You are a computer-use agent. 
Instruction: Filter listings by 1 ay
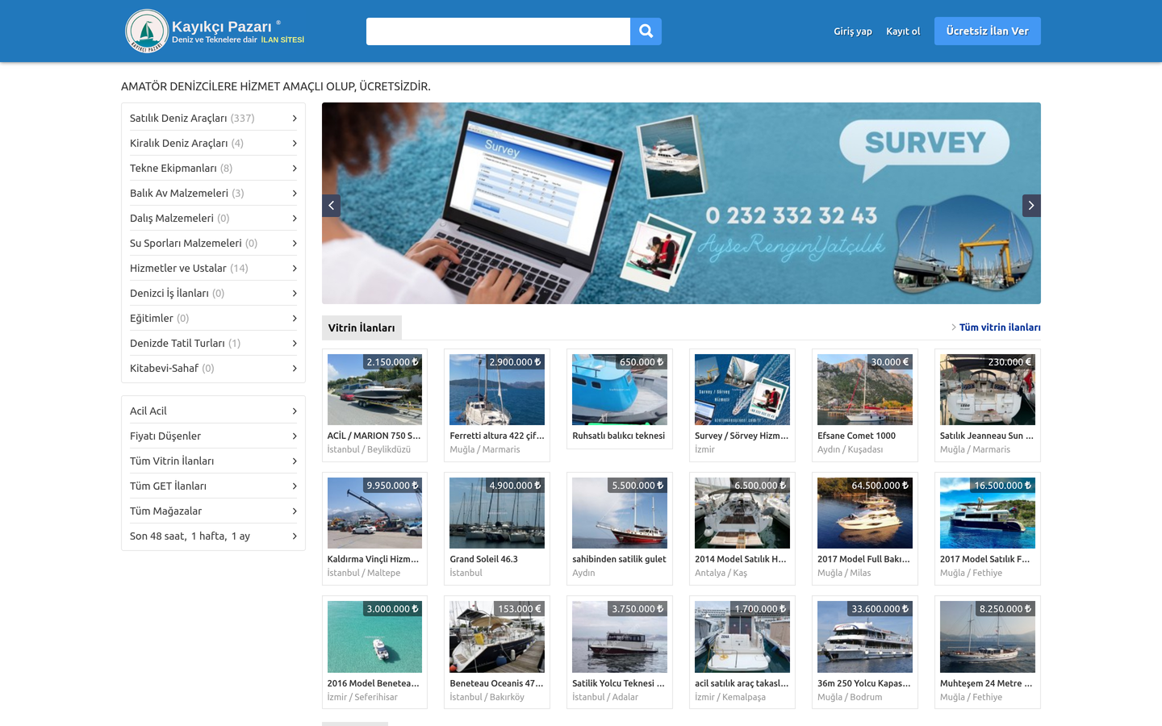click(x=240, y=536)
